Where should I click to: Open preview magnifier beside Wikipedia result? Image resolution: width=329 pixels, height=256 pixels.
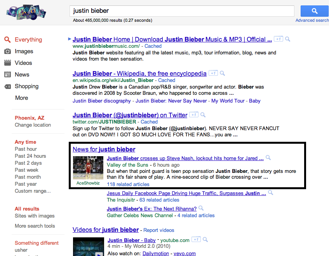223,73
